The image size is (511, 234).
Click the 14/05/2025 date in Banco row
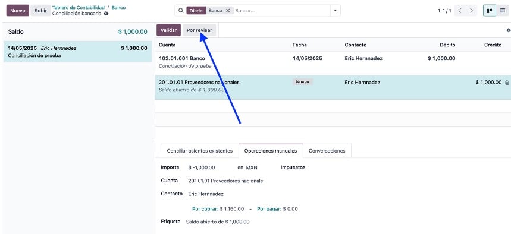coord(308,59)
